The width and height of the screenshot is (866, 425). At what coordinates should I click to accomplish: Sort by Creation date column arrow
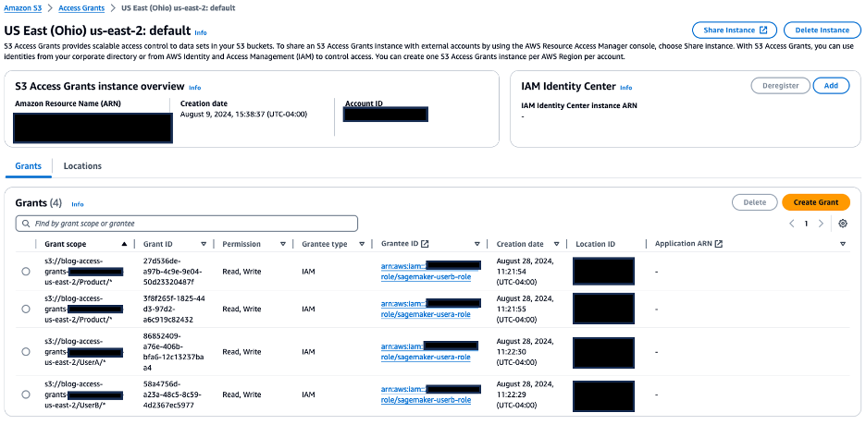coord(557,244)
